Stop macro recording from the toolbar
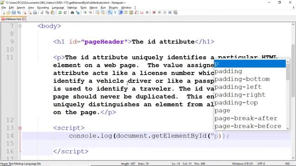Viewport: 296px width, 166px height. 159,12
